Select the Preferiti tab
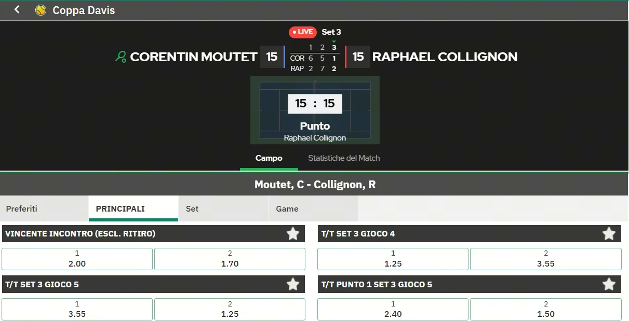Screen dimensions: 629x321 [x=22, y=209]
